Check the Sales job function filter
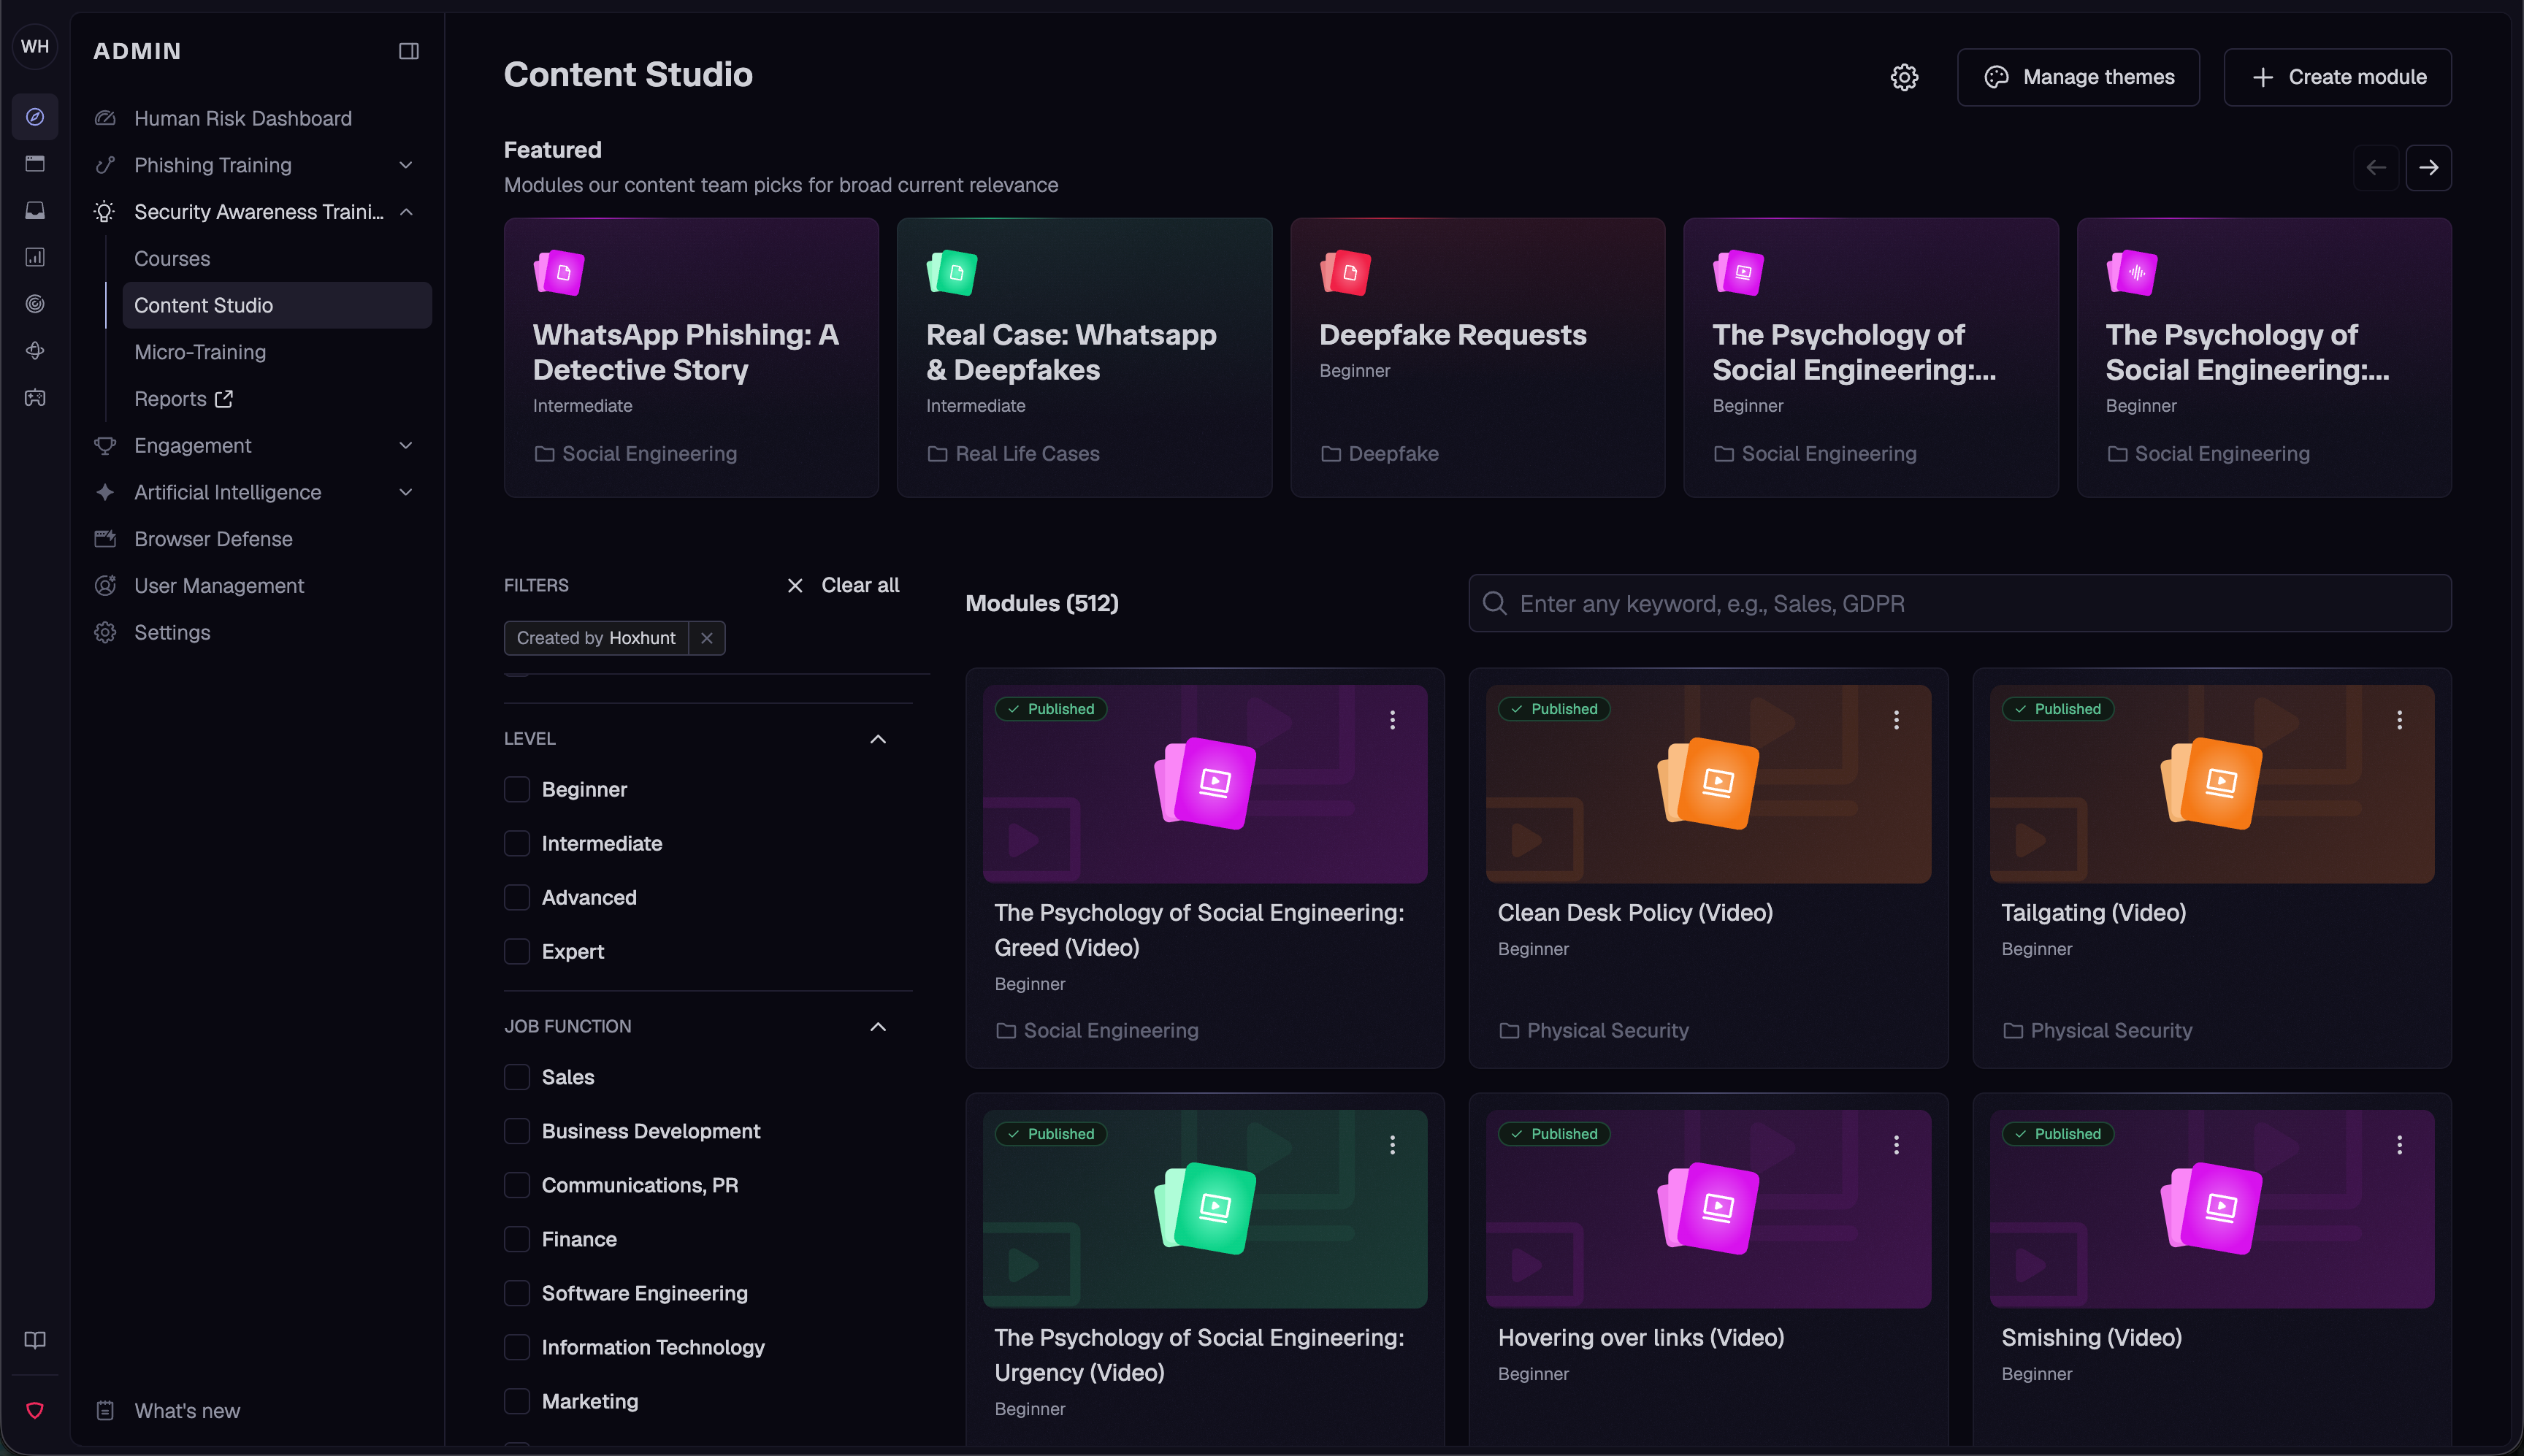This screenshot has height=1456, width=2524. (517, 1077)
